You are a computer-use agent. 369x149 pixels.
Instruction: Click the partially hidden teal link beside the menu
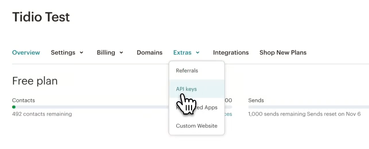click(x=228, y=114)
